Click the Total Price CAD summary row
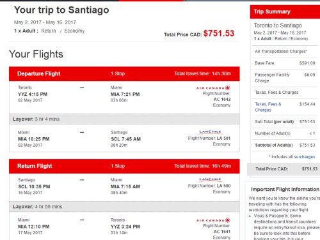320x240 pixels. pos(284,169)
